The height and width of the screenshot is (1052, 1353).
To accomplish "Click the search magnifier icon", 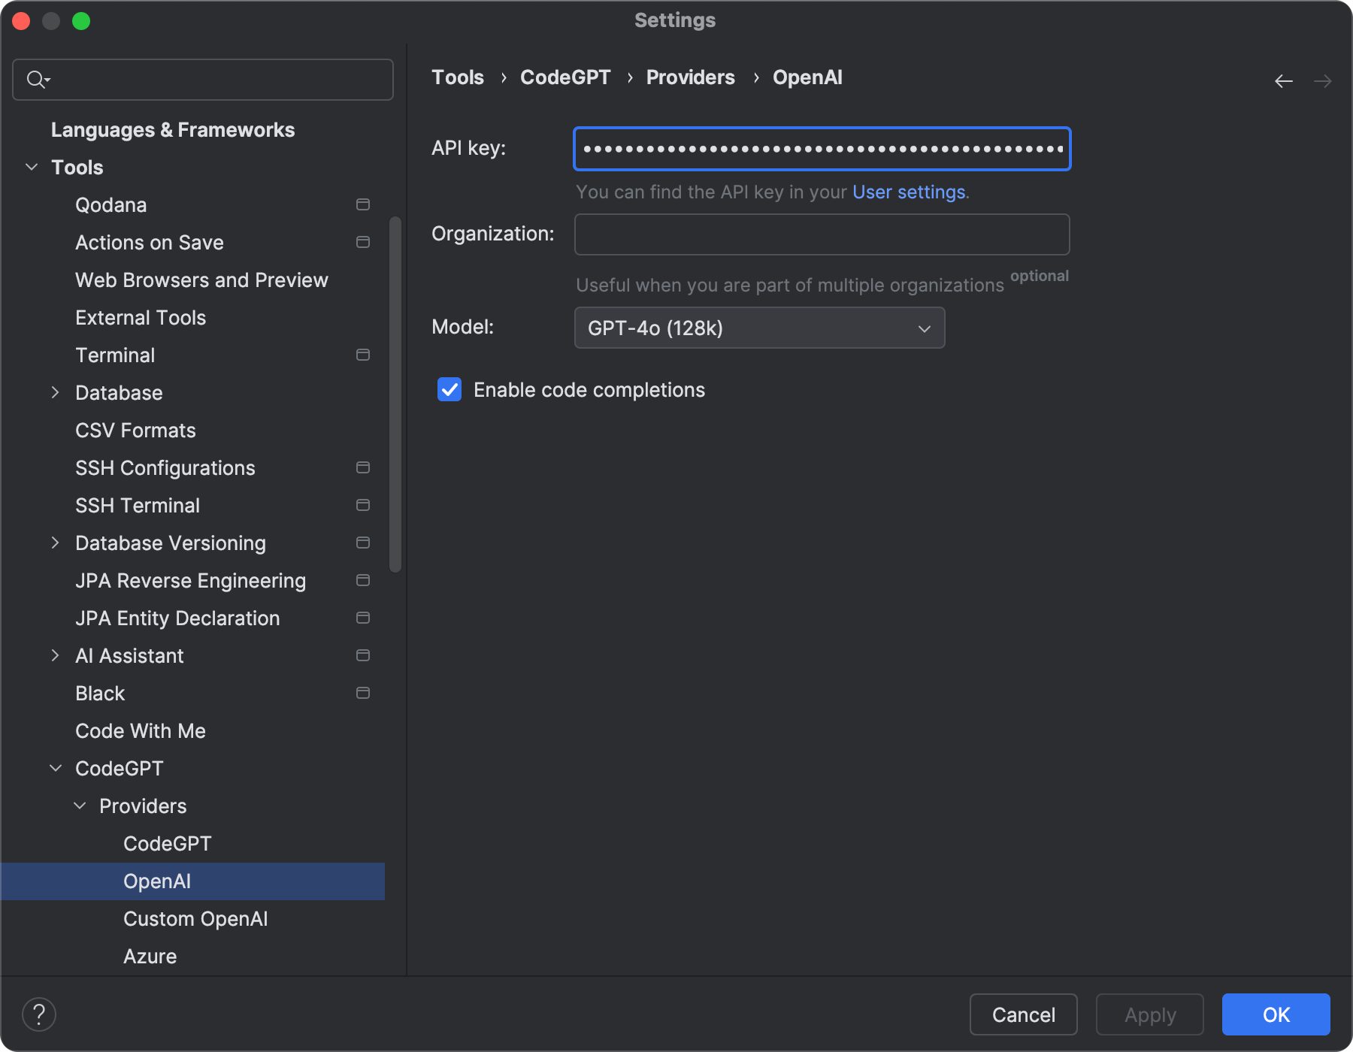I will [36, 79].
